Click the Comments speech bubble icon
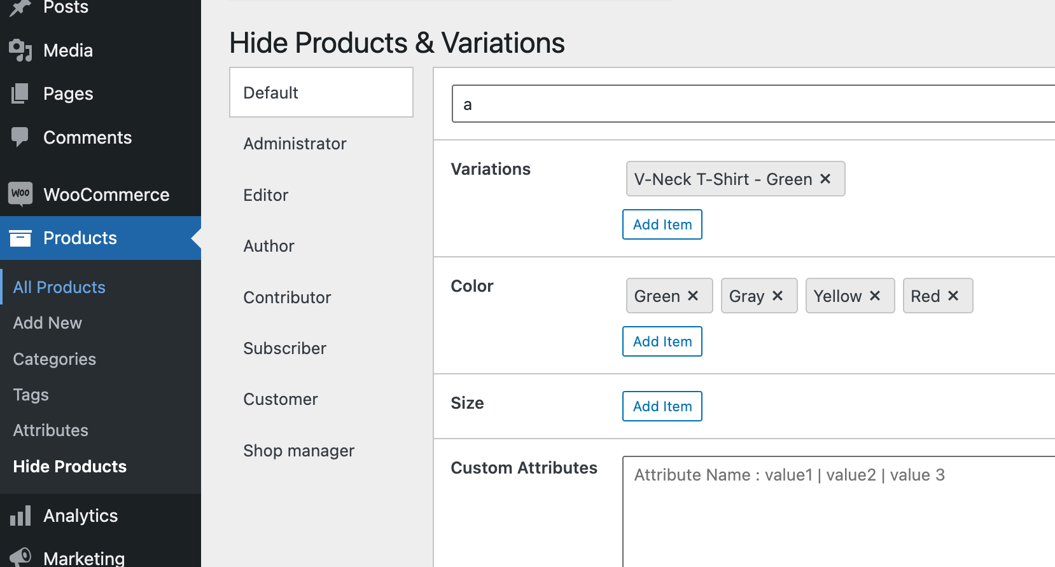 20,137
